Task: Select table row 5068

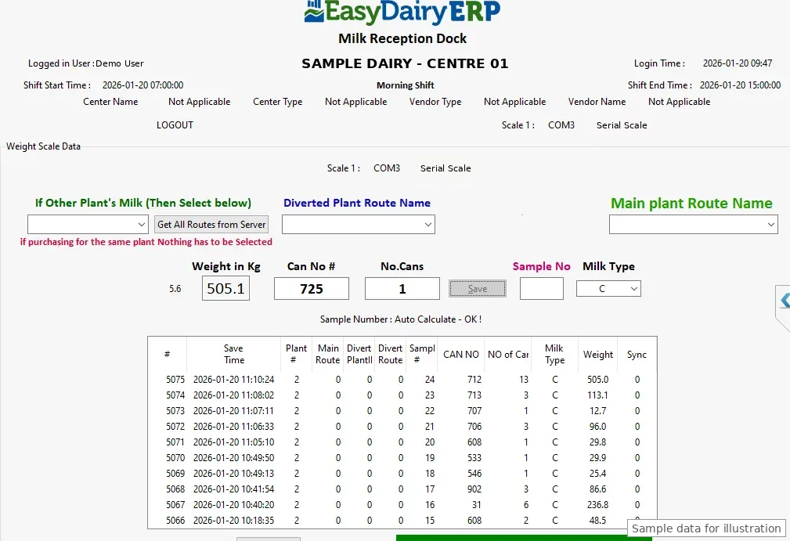Action: (x=402, y=489)
